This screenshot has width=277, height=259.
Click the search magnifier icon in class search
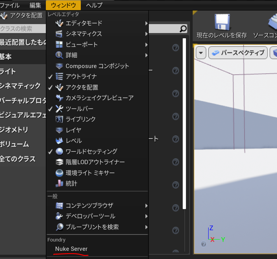pyautogui.click(x=183, y=29)
